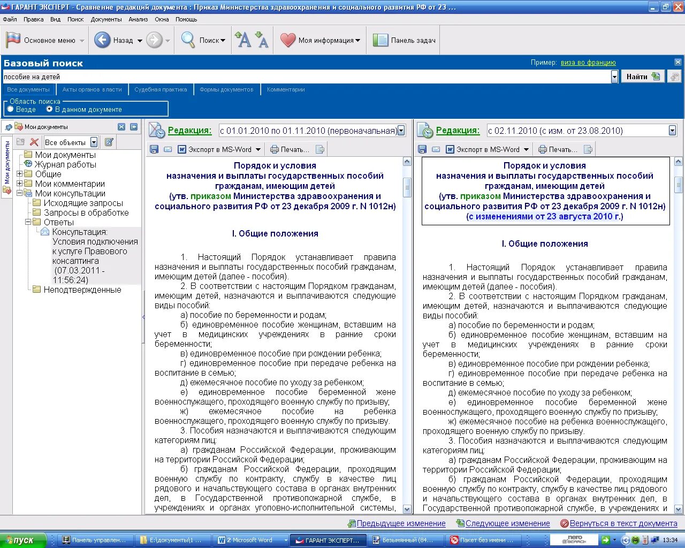
Task: Switch to Акты органов власти tab
Action: [92, 89]
